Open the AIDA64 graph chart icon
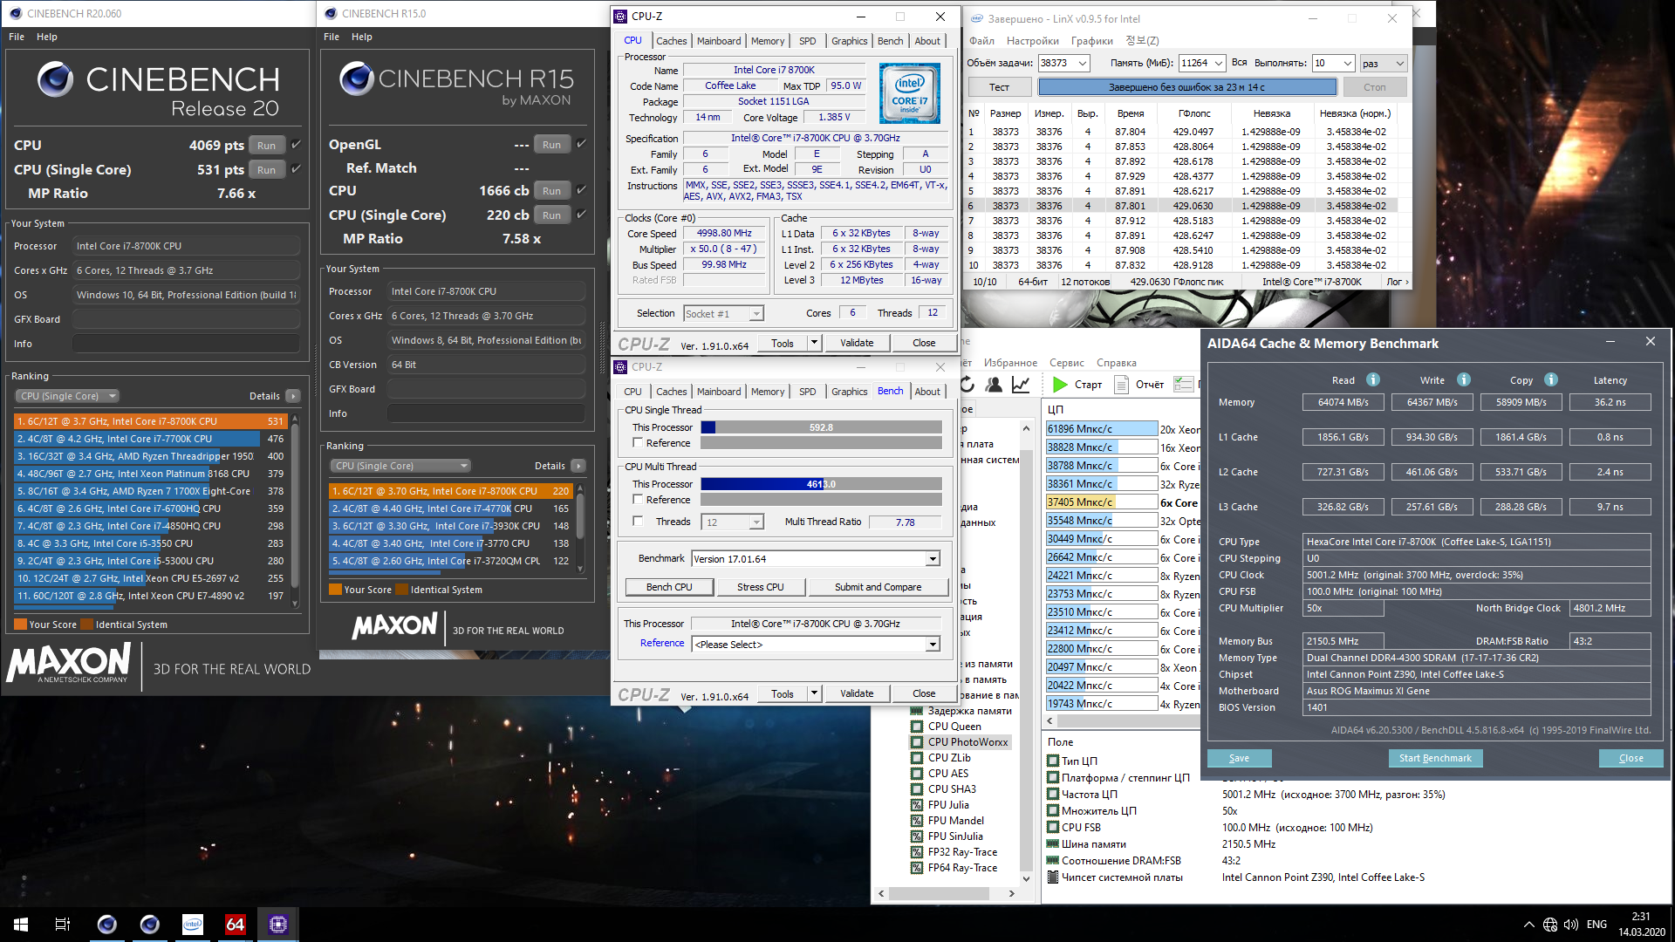 (1021, 385)
